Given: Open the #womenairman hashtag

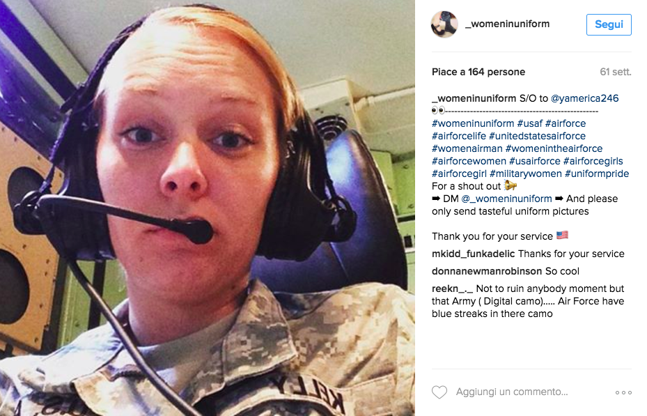Looking at the screenshot, I should [467, 148].
